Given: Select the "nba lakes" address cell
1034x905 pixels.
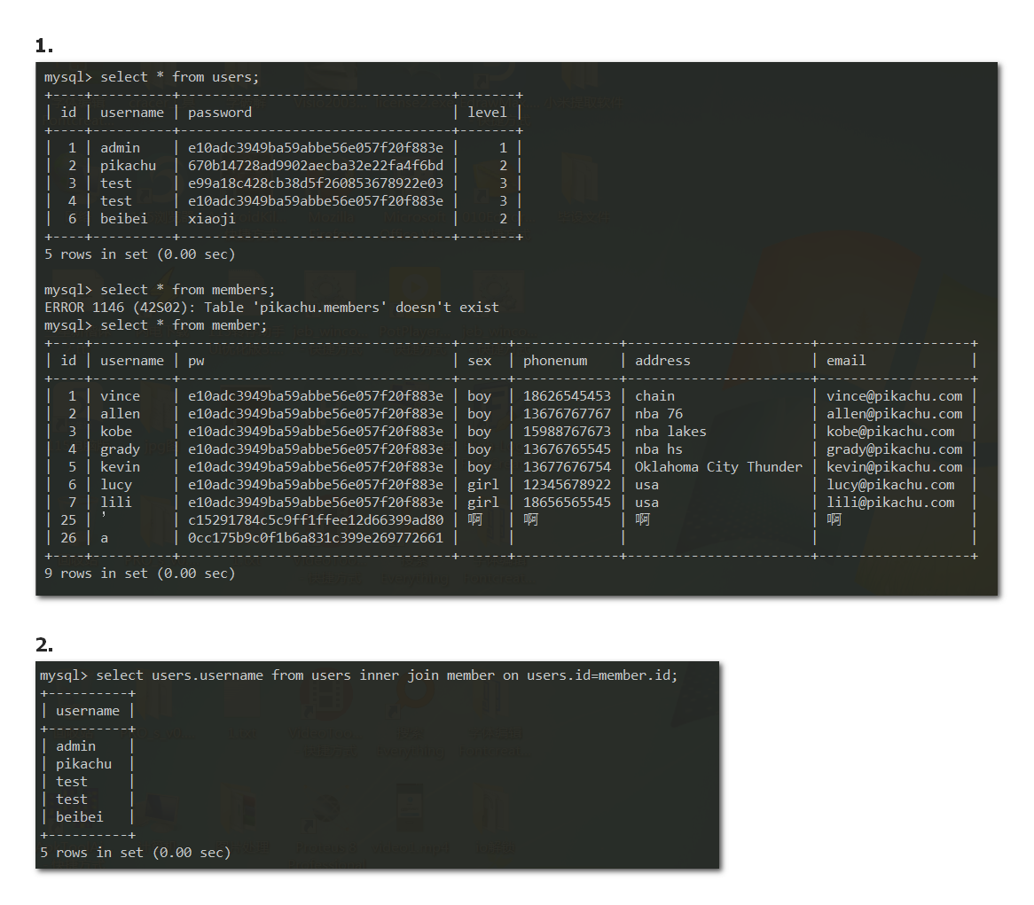Looking at the screenshot, I should (x=670, y=432).
